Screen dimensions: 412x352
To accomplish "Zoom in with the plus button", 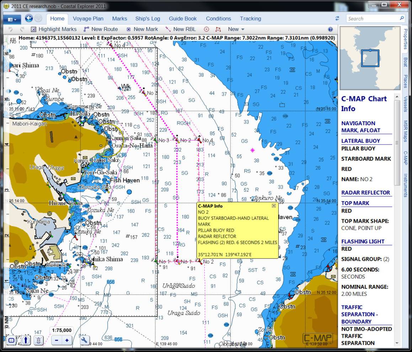I will pos(67,340).
